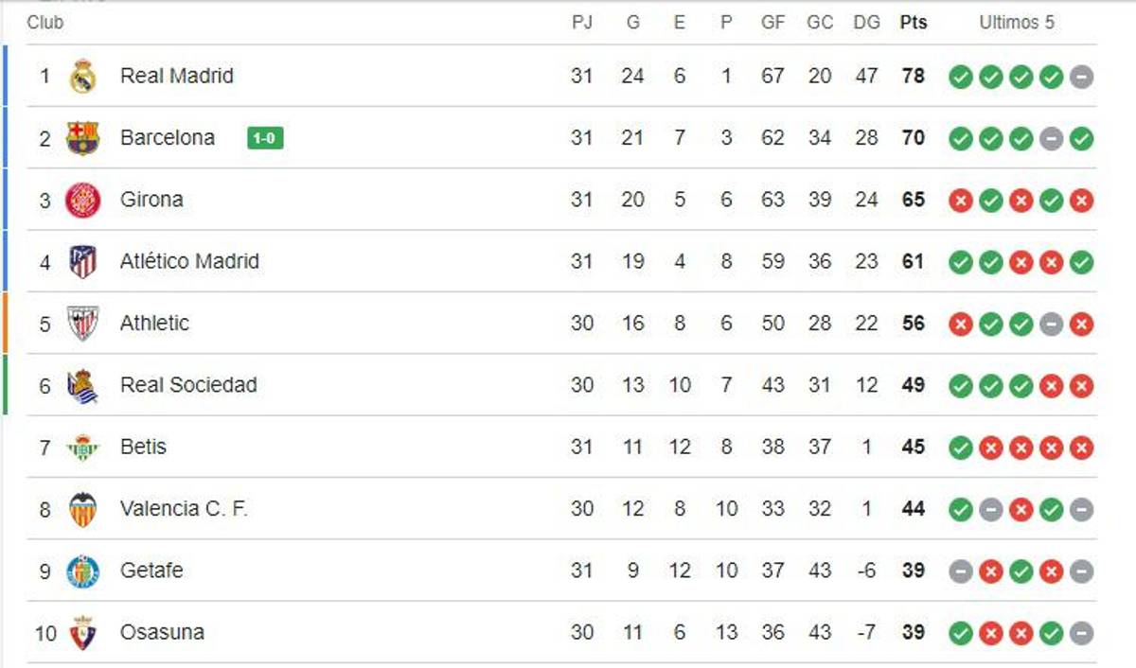Screen dimensions: 1136x668
Task: Click the Osasuna club crest
Action: pyautogui.click(x=83, y=632)
